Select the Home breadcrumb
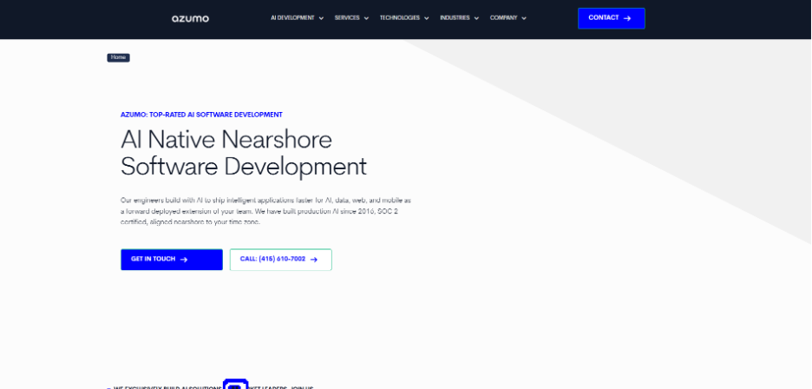The width and height of the screenshot is (812, 389). click(118, 57)
